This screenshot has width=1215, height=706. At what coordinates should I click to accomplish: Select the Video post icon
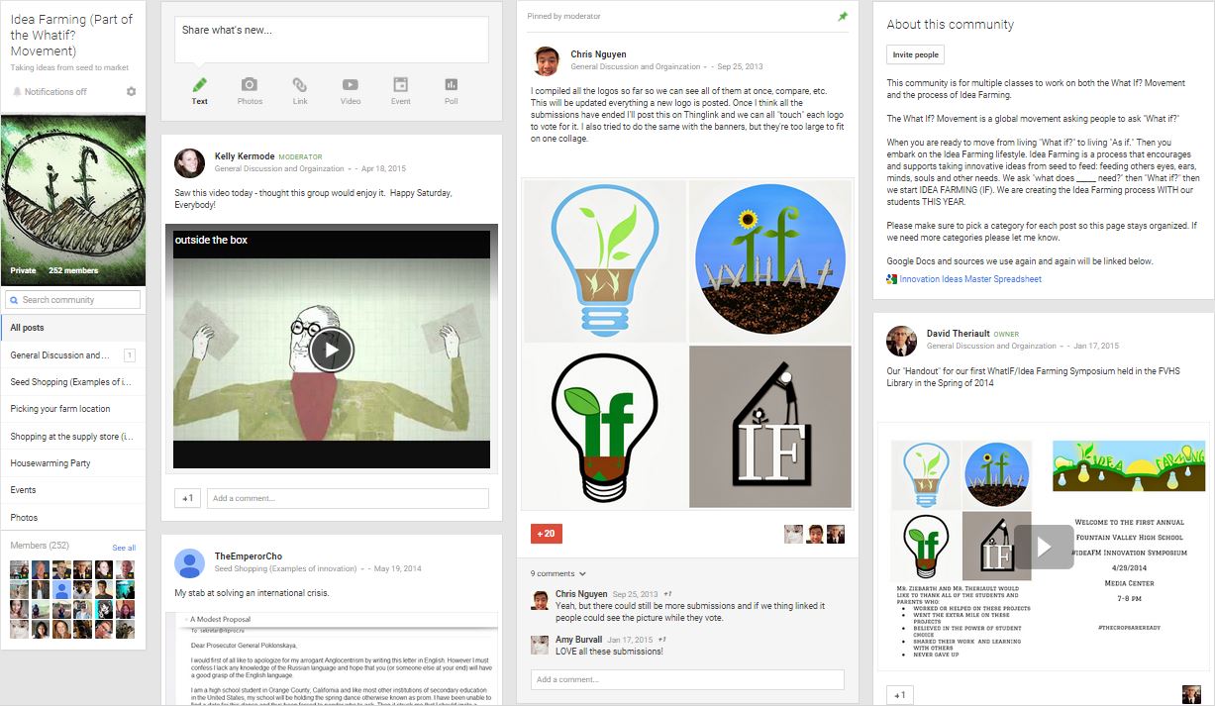(351, 87)
